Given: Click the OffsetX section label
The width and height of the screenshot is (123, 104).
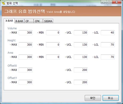Looking at the screenshot, I should point(12,66).
